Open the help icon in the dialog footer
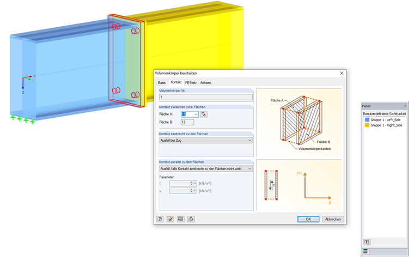 coord(160,219)
